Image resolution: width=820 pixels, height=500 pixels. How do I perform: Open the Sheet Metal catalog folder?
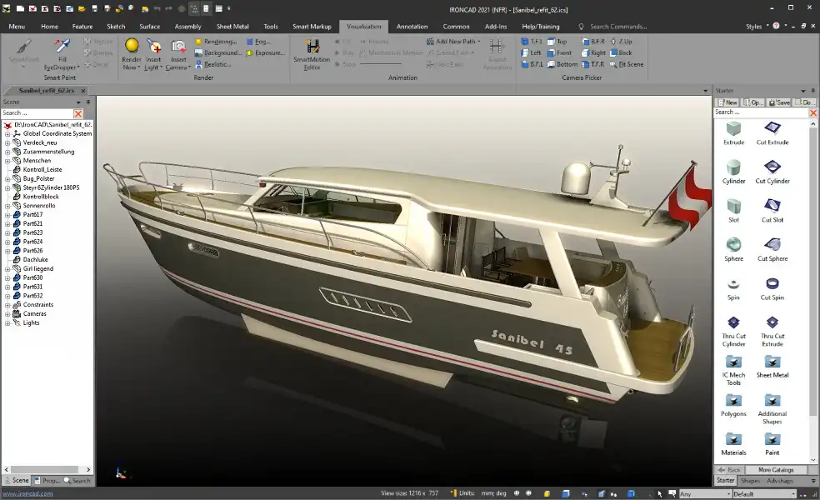[772, 362]
